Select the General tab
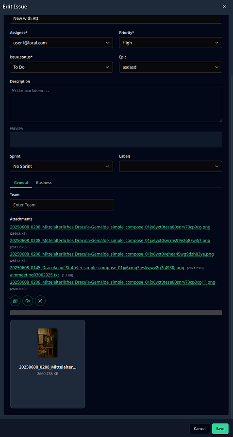233x437 pixels. point(21,183)
